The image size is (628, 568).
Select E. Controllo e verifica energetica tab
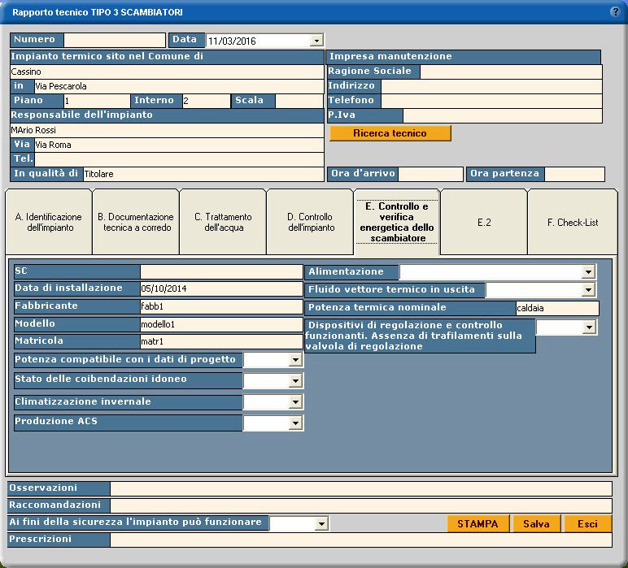(397, 222)
